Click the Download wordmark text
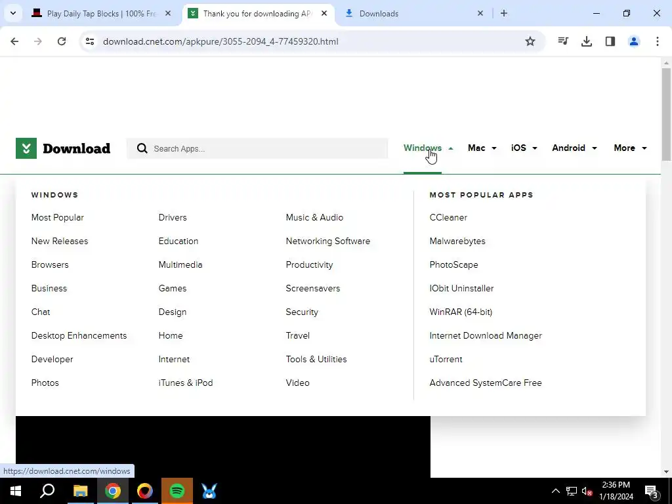Viewport: 672px width, 504px height. click(76, 148)
